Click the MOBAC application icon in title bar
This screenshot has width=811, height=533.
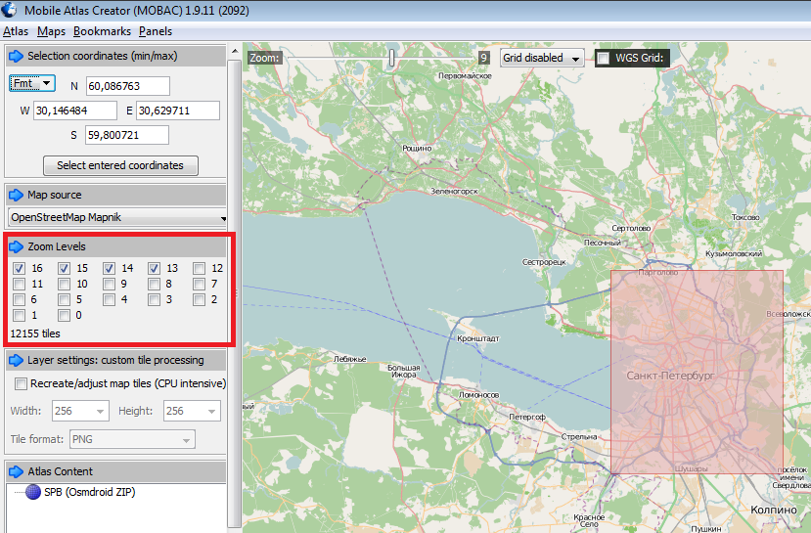[x=11, y=11]
